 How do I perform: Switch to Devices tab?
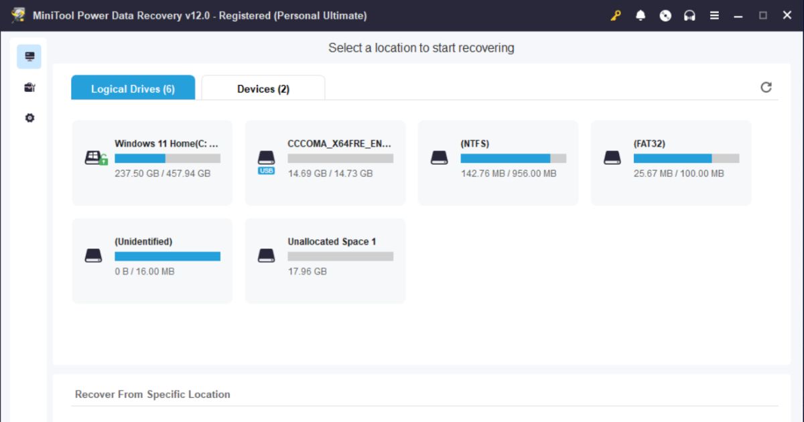click(263, 88)
